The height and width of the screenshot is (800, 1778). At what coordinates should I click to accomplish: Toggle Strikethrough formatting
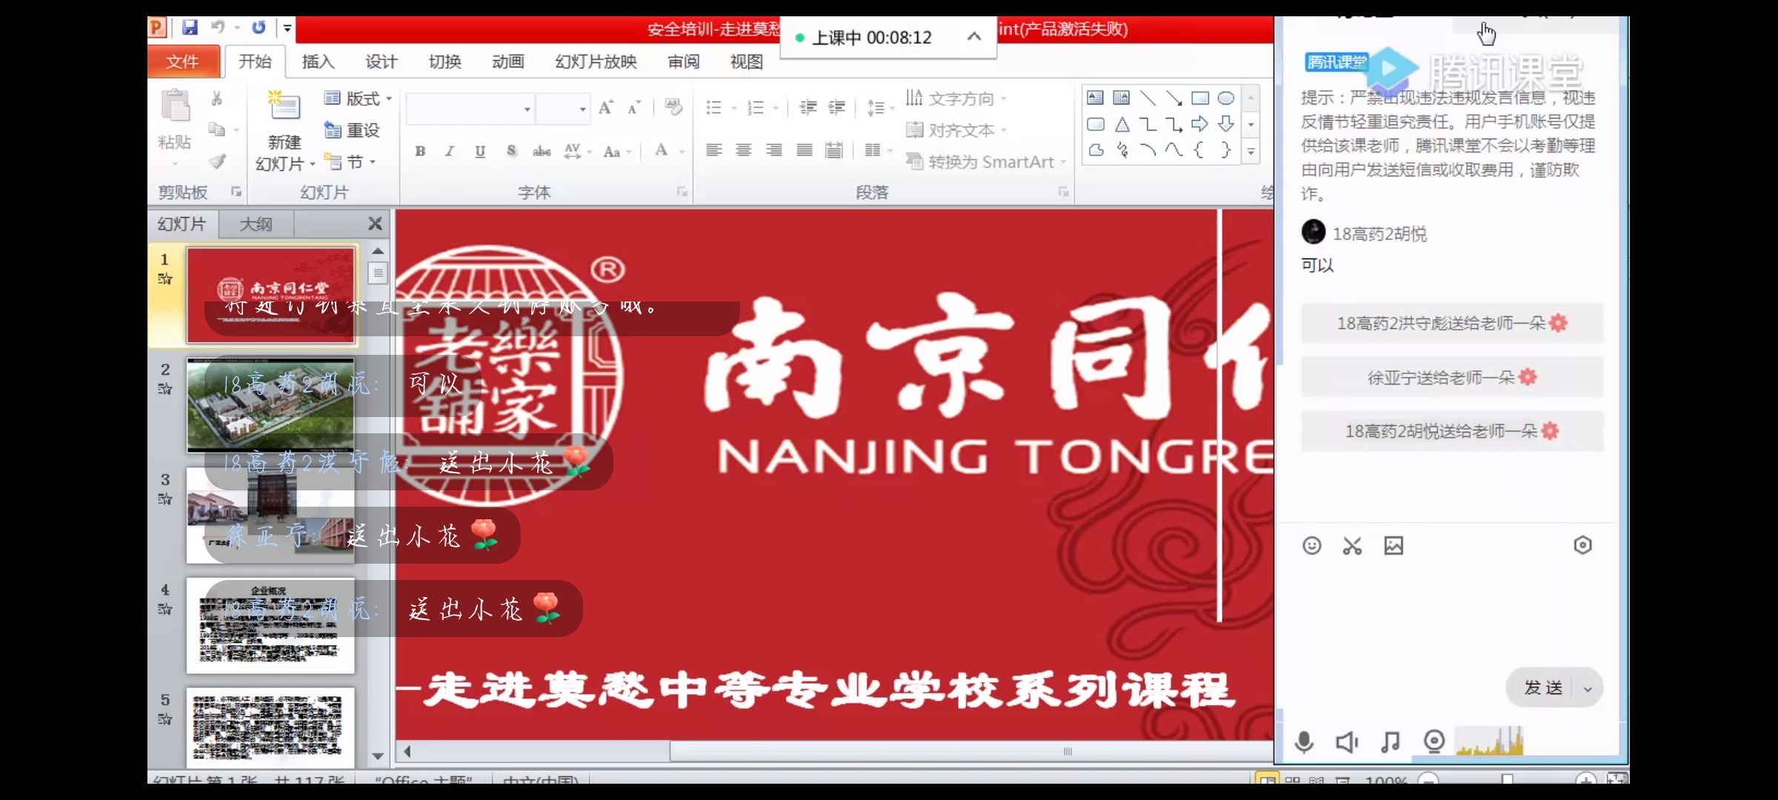542,151
